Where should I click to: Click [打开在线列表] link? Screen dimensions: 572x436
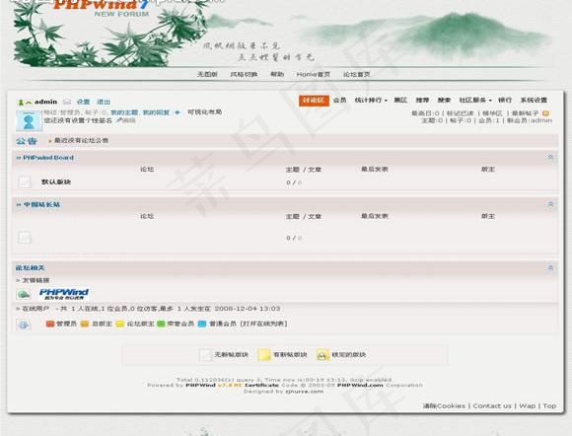click(x=263, y=324)
